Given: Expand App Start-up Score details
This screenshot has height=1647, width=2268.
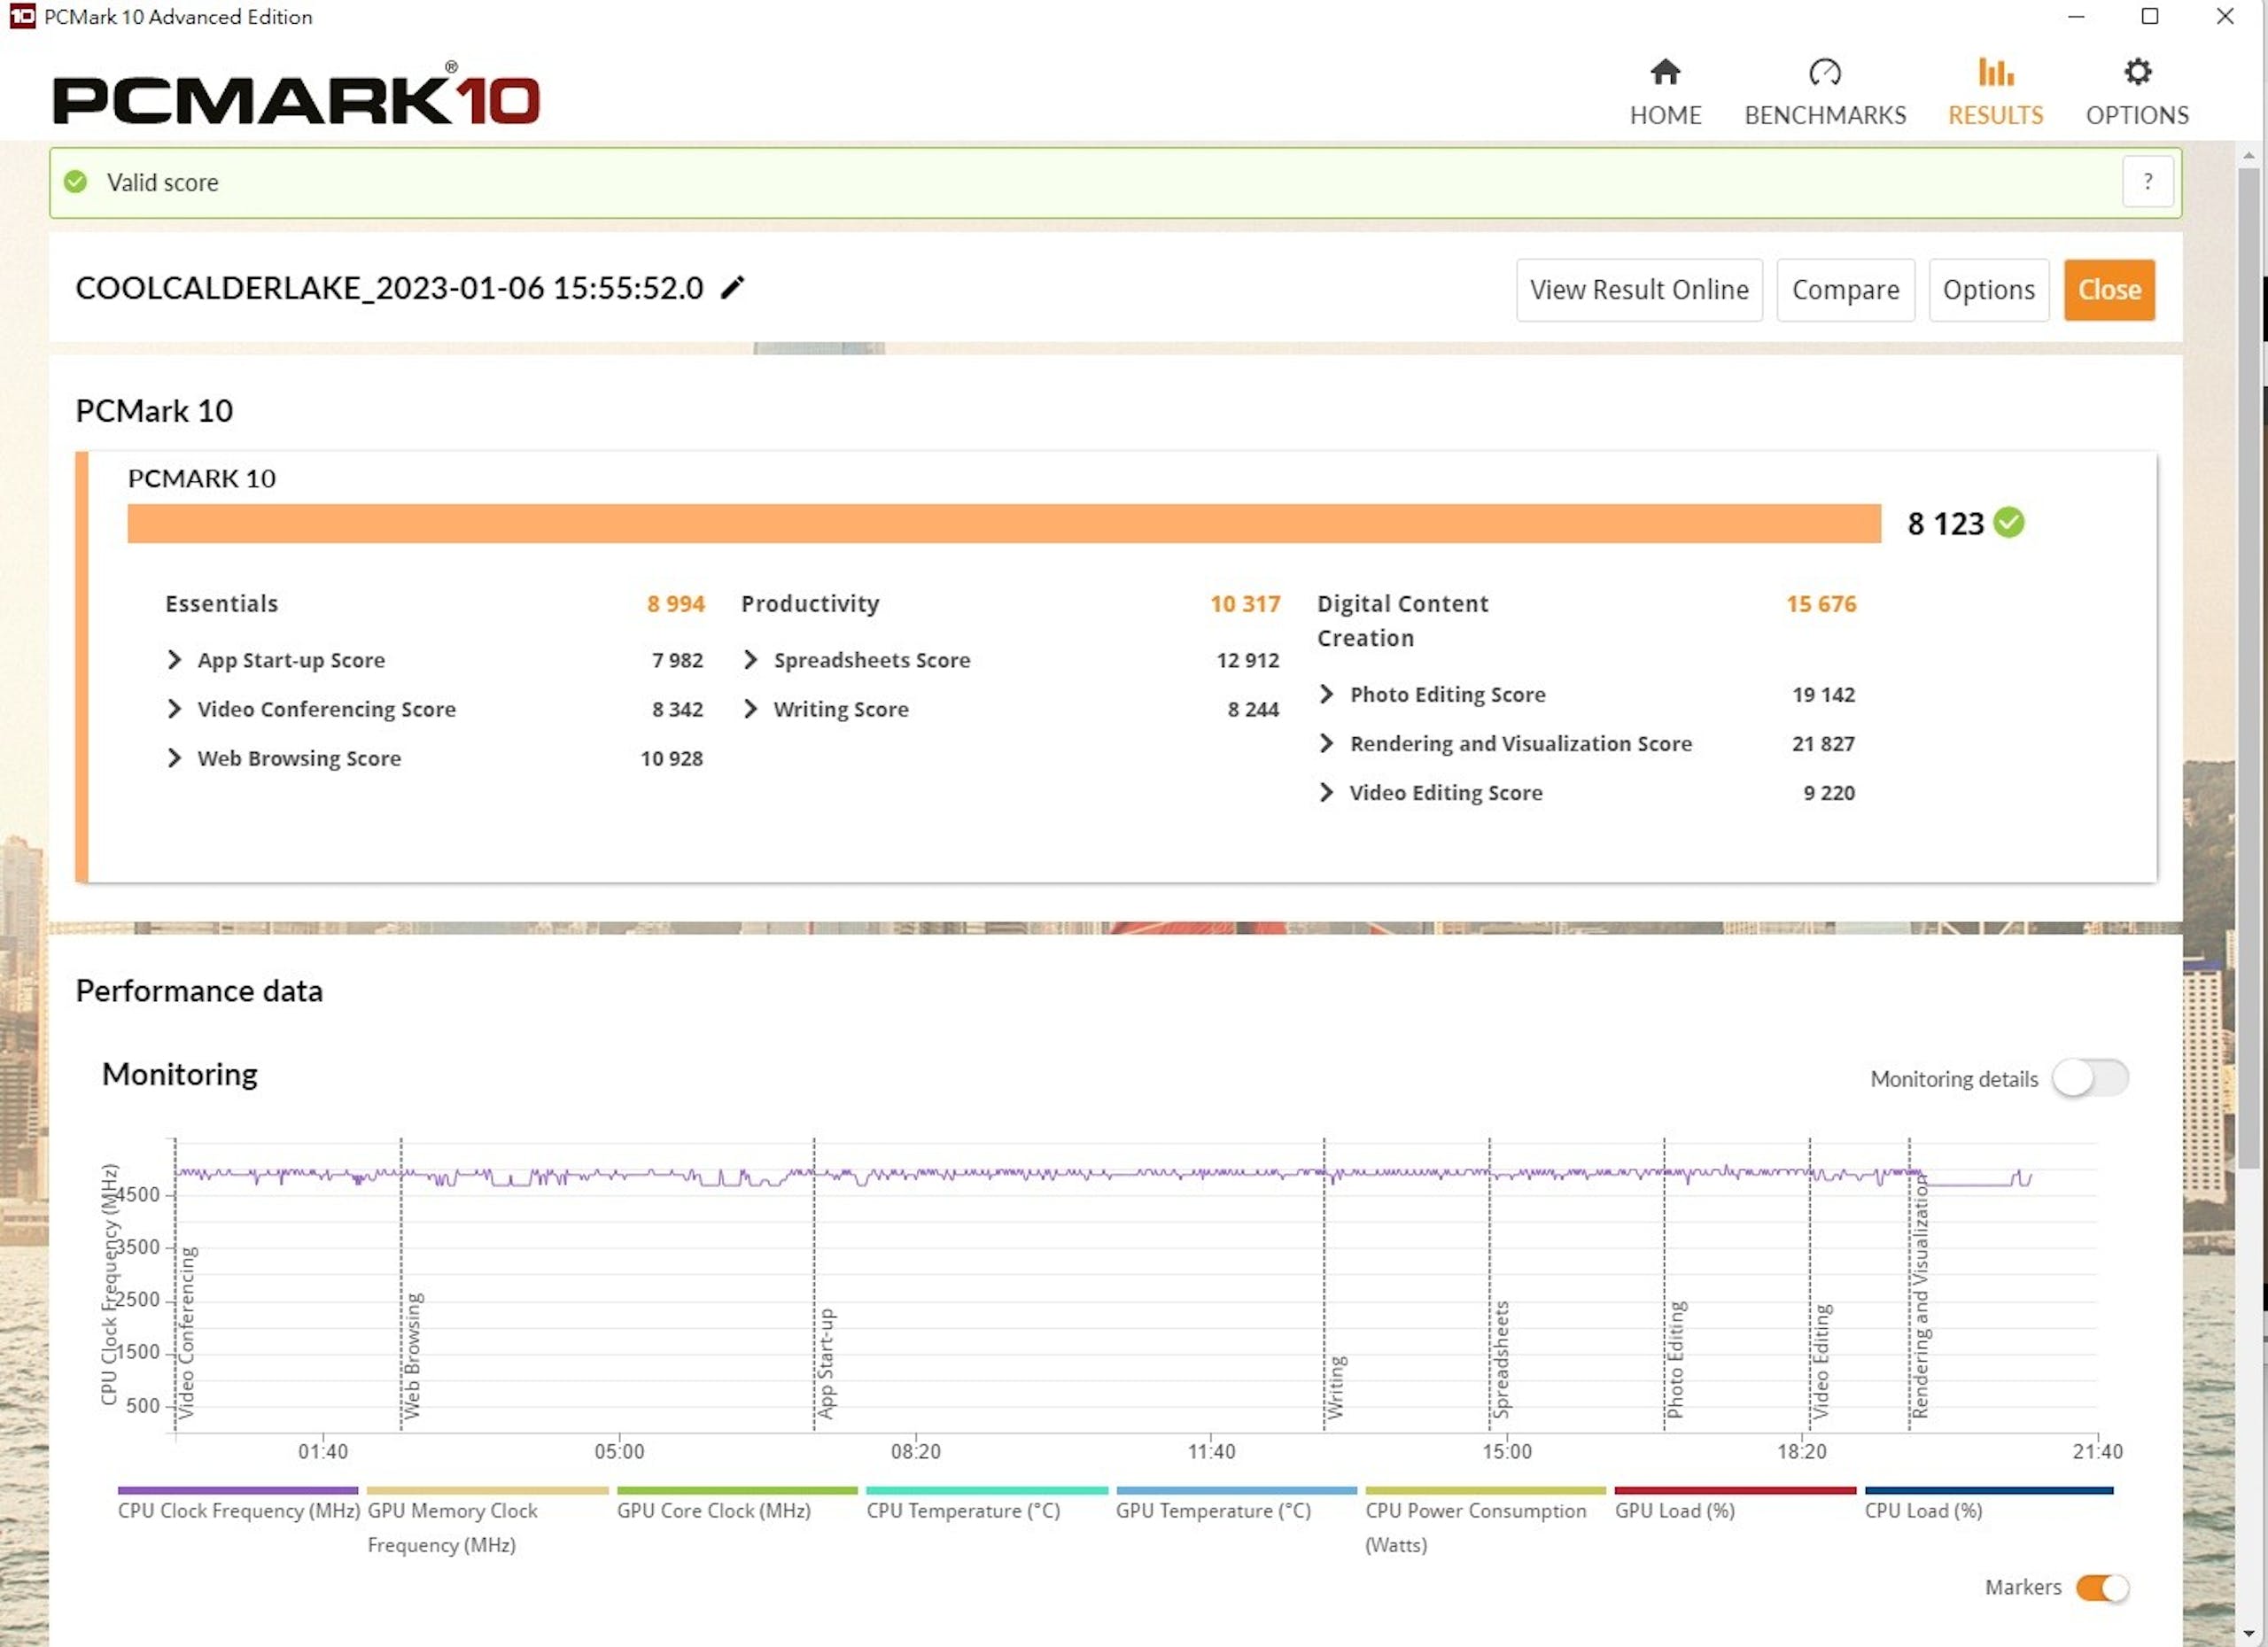Looking at the screenshot, I should pyautogui.click(x=174, y=660).
